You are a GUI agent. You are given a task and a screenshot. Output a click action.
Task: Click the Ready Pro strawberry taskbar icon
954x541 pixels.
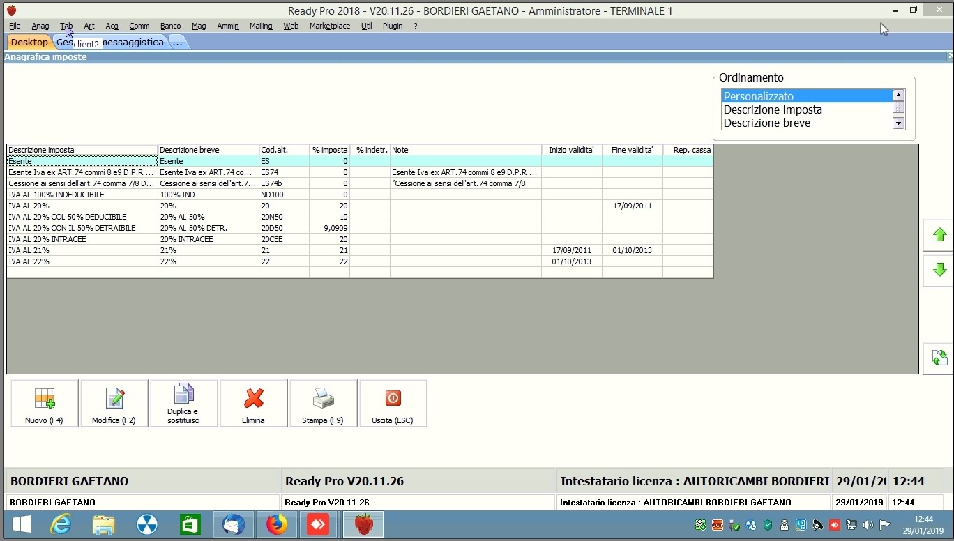(x=363, y=525)
